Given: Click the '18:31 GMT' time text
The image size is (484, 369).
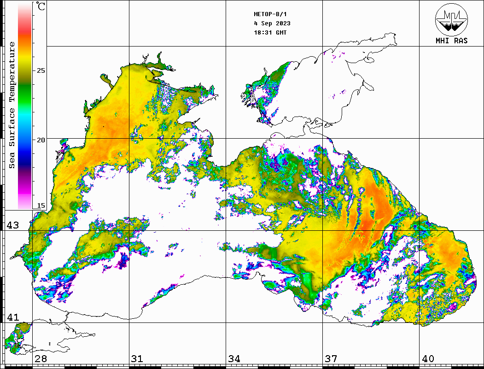Looking at the screenshot, I should pyautogui.click(x=270, y=32).
